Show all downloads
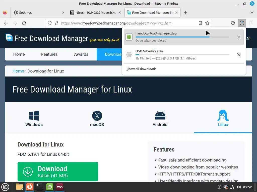This screenshot has height=192, width=257. 141,69
